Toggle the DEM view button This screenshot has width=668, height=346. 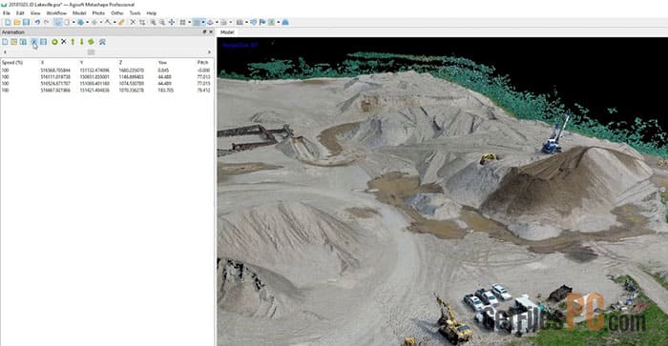(240, 22)
